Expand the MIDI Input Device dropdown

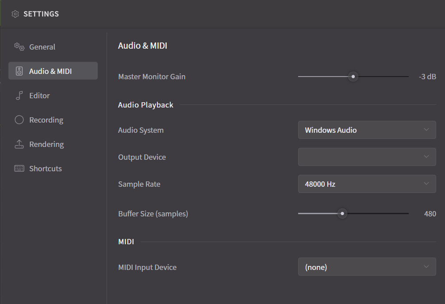point(367,266)
